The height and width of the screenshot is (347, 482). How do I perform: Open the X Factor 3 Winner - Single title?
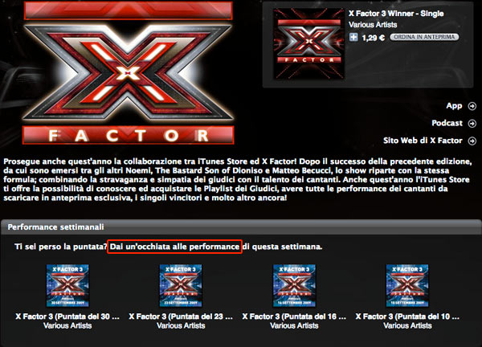(x=396, y=14)
